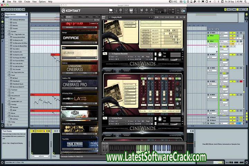This screenshot has height=166, width=249.
Task: Open Track In dropdown on 37 MIDI
Action: click(224, 33)
